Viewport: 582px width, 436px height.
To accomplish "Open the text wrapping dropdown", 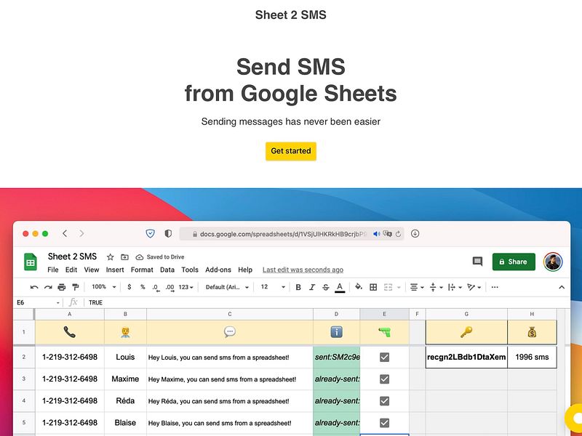I will 455,287.
